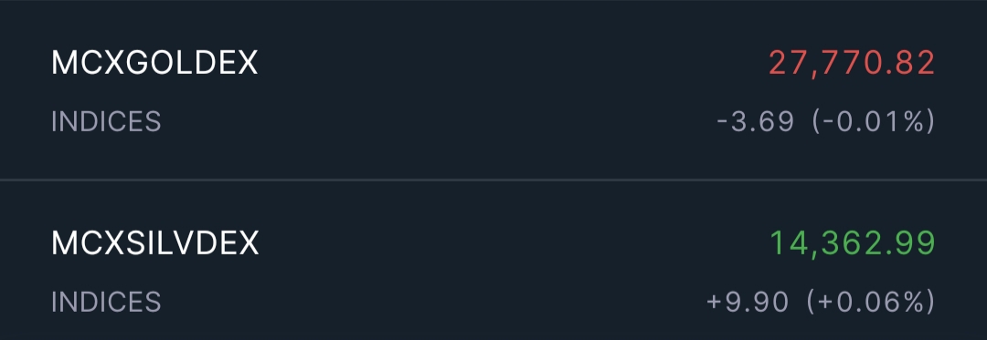Tap the left margin beside MCXGOLDEX
The height and width of the screenshot is (340, 987).
pyautogui.click(x=26, y=63)
